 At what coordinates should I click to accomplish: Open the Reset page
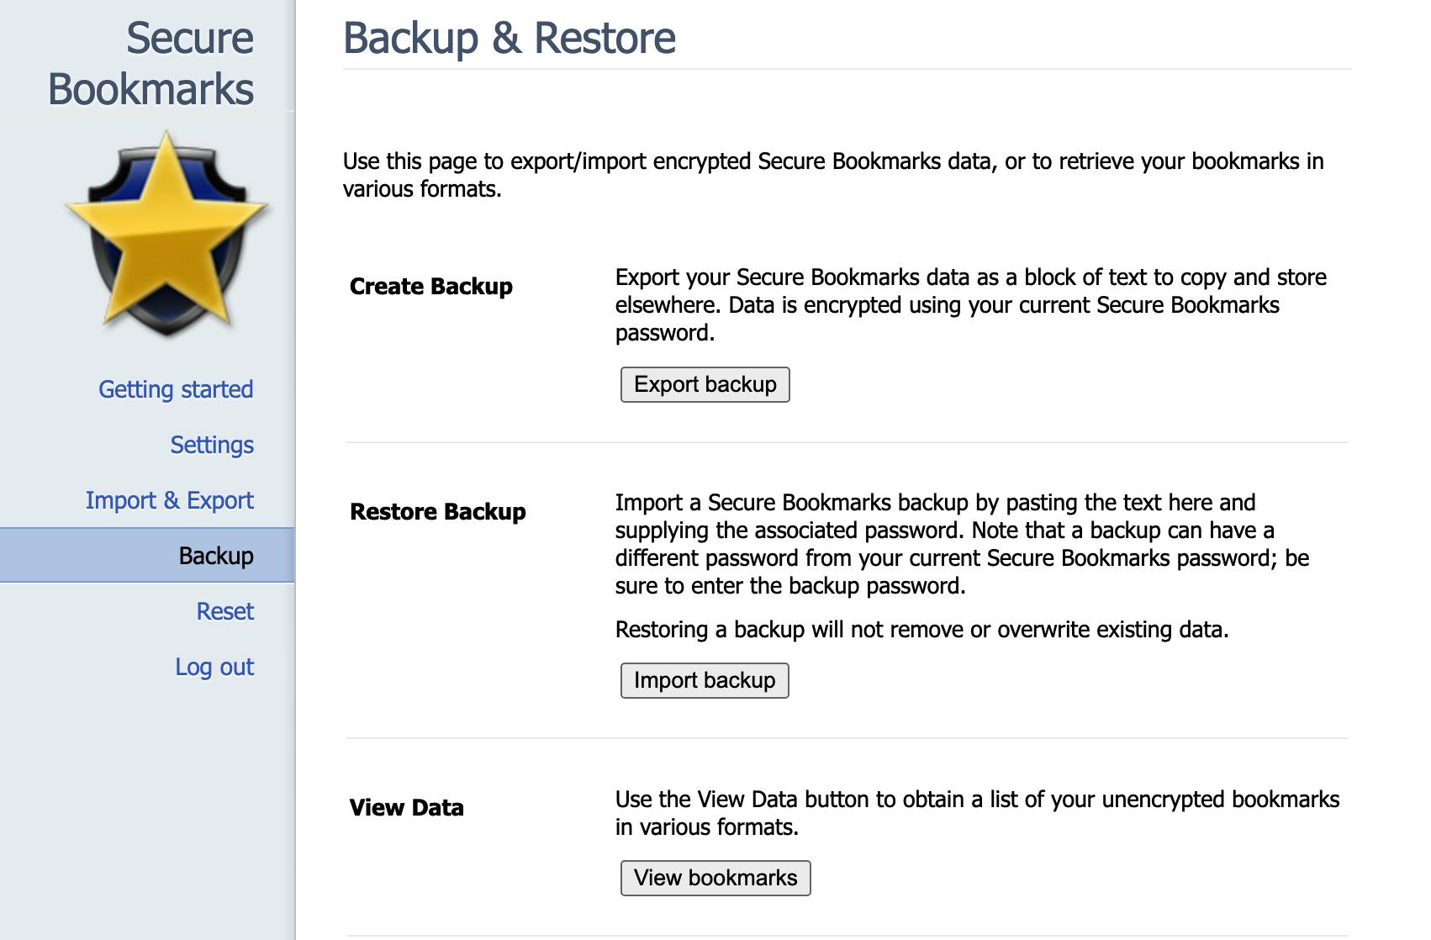(224, 611)
